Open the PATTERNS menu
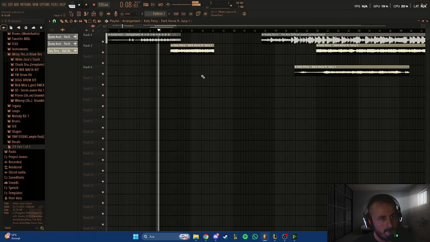 (x=26, y=5)
